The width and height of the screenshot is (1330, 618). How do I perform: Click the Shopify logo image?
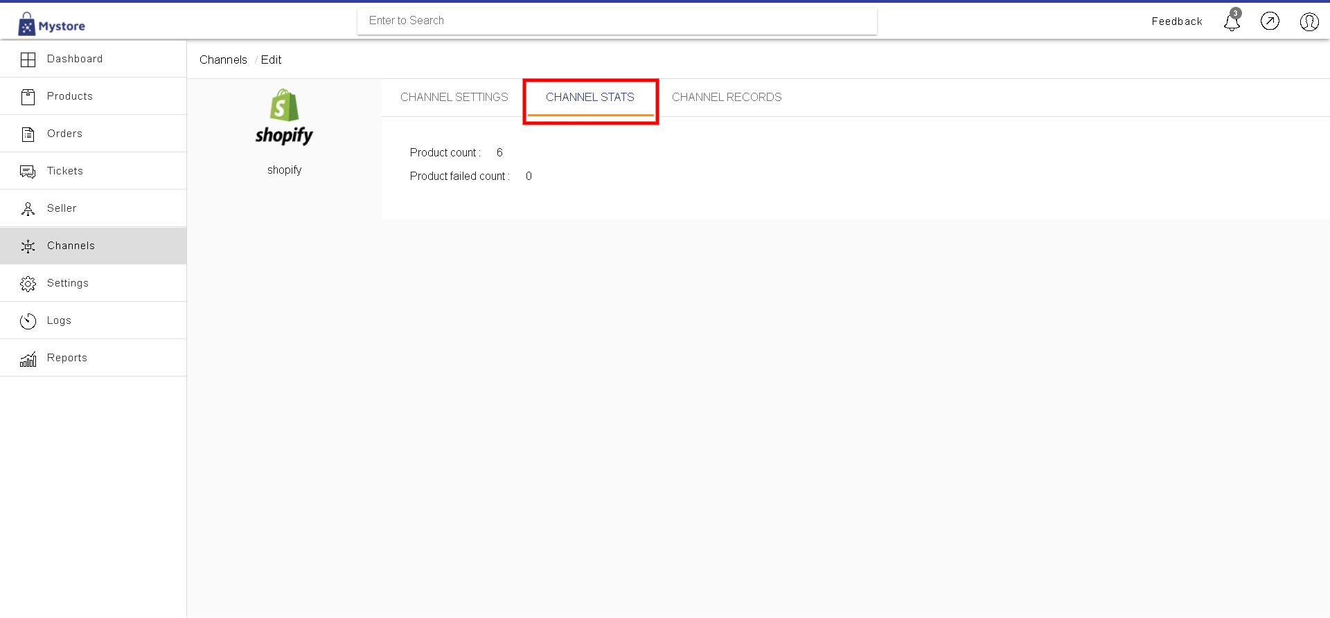tap(284, 117)
